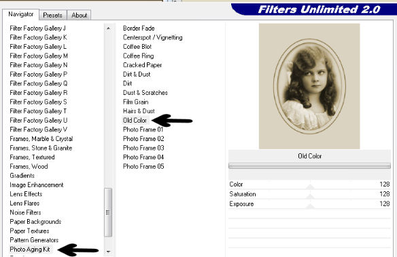Apply the Photo Frame 03 filter
This screenshot has width=397, height=257.
(143, 148)
